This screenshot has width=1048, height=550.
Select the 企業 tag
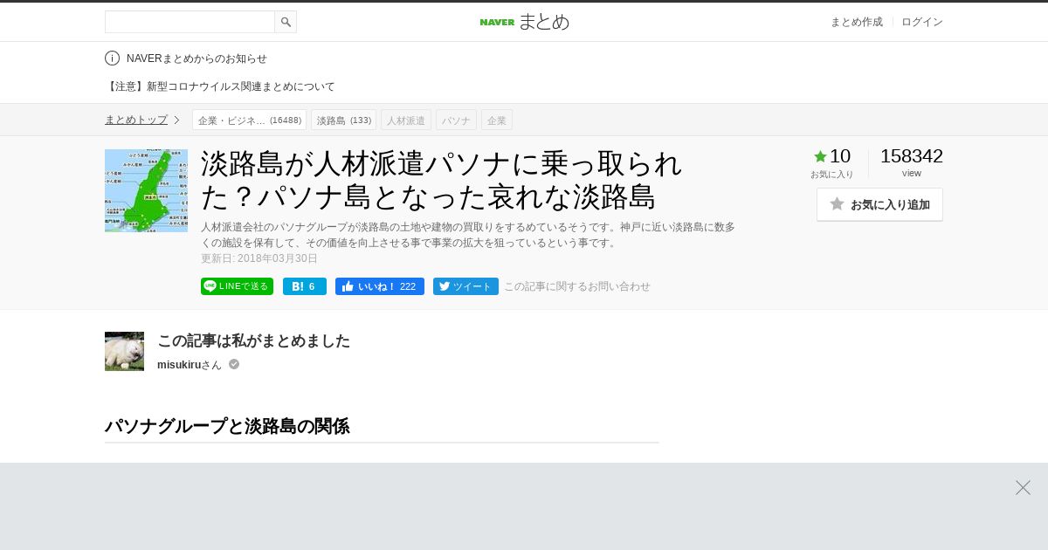(x=497, y=120)
